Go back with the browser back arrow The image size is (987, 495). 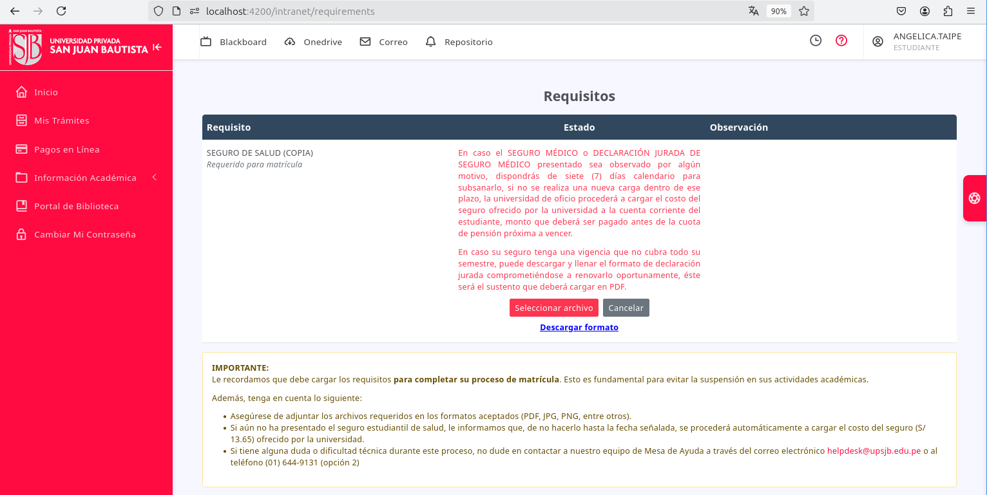[15, 11]
